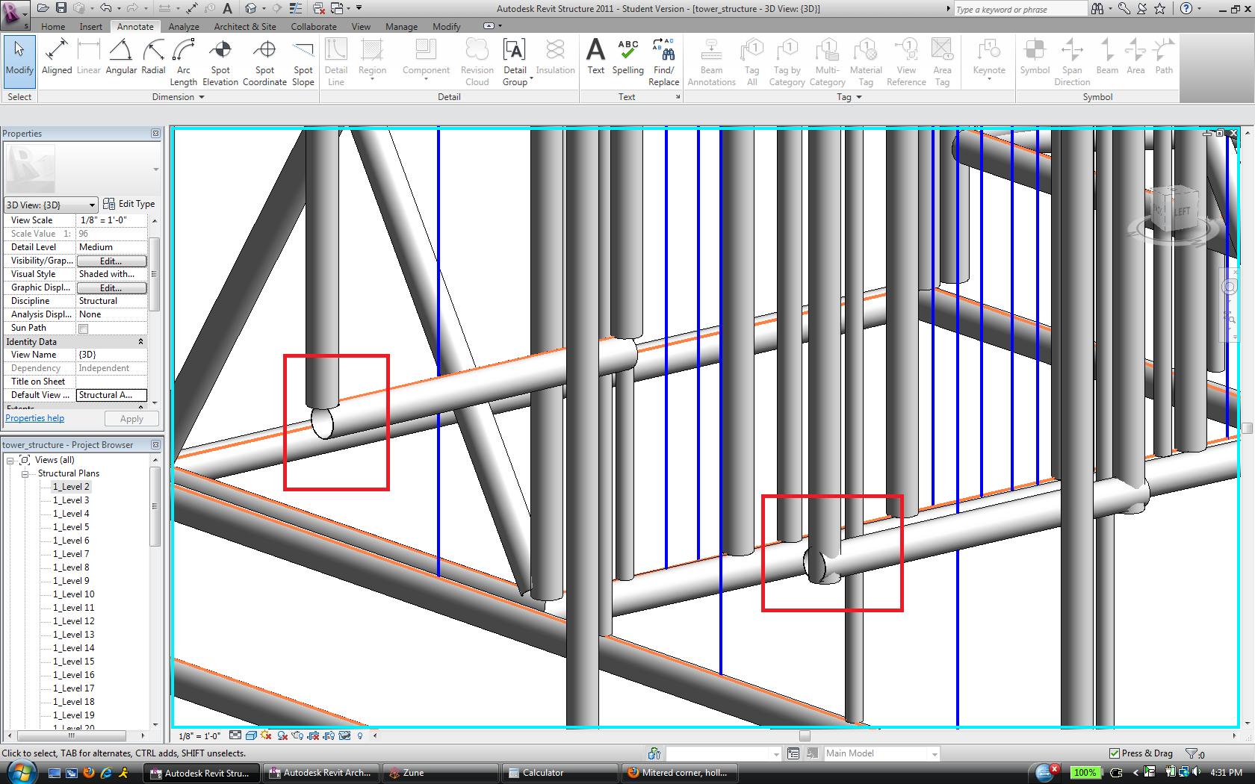Select the Arc Length dimension tool
This screenshot has width=1255, height=784.
[183, 61]
